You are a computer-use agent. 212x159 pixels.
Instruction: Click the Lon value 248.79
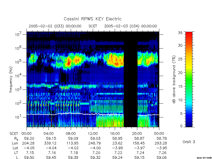(94, 143)
